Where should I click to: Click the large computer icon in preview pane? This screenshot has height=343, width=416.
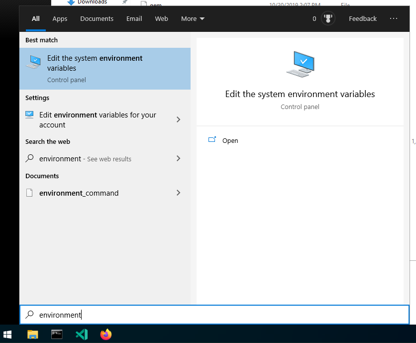[300, 65]
